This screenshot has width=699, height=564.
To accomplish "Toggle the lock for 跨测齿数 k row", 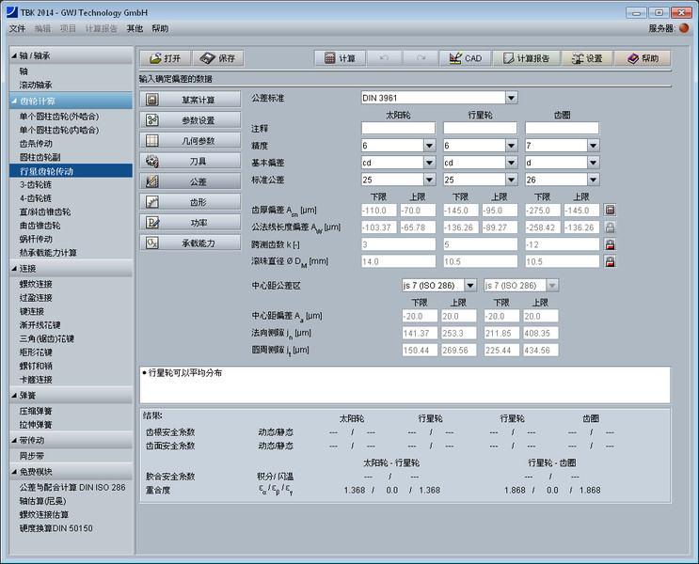I will [x=610, y=244].
